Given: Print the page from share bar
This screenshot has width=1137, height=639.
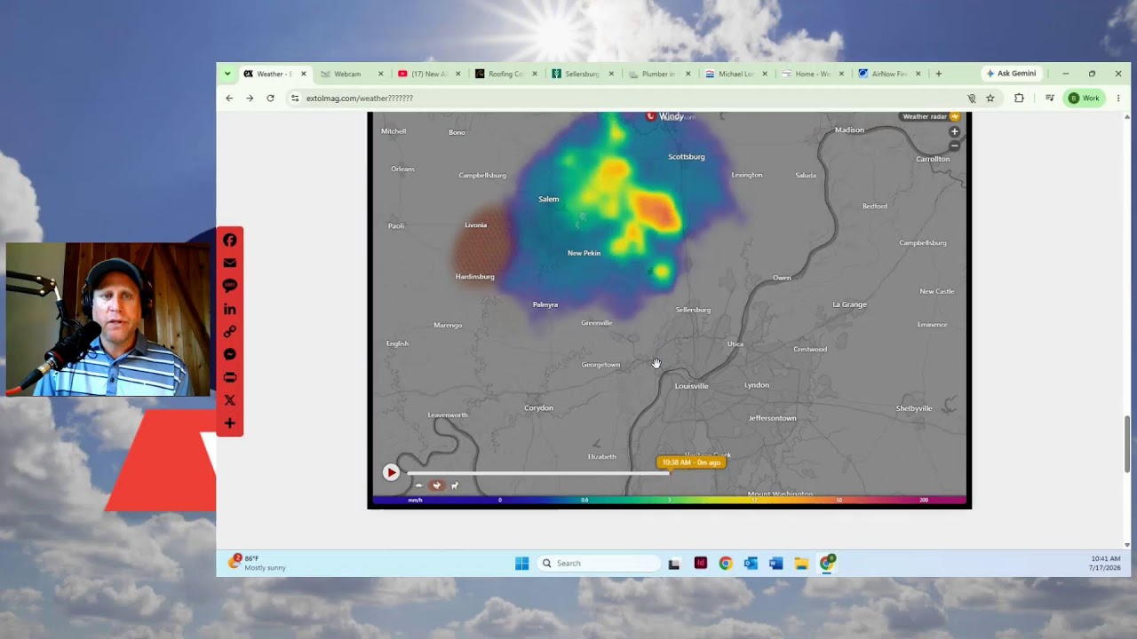Looking at the screenshot, I should tap(229, 377).
